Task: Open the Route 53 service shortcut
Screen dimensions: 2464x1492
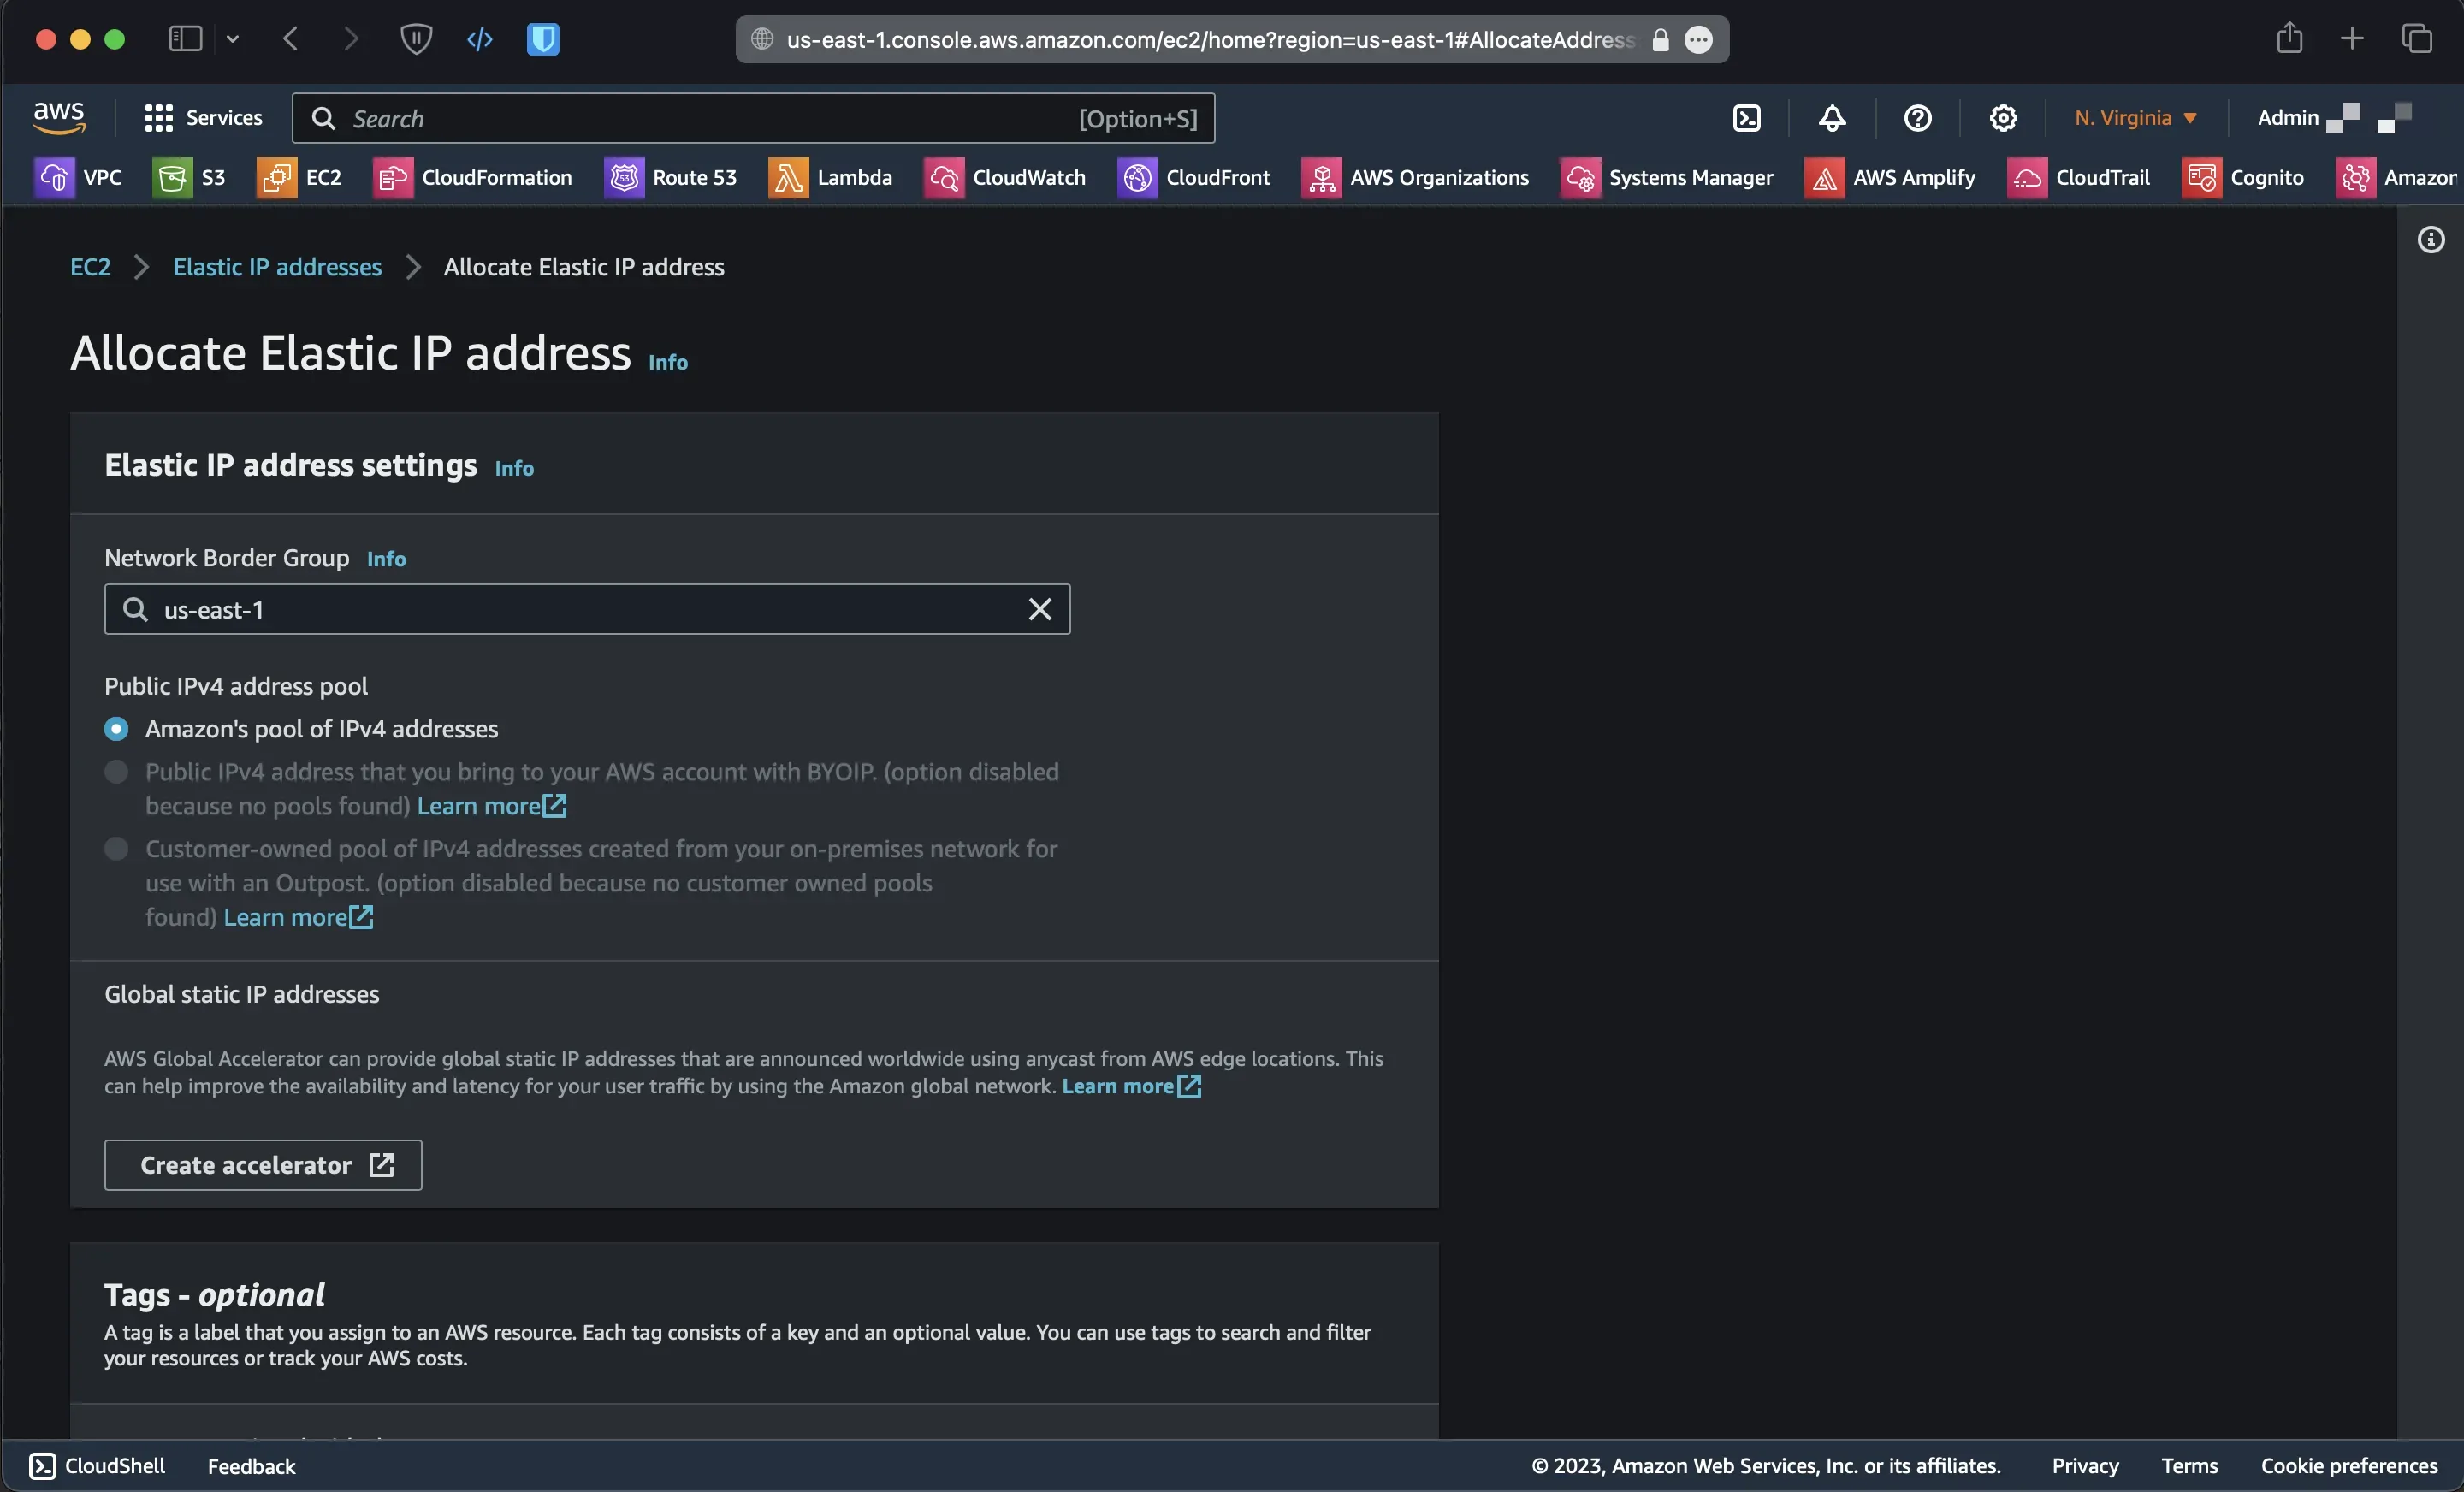Action: [670, 178]
